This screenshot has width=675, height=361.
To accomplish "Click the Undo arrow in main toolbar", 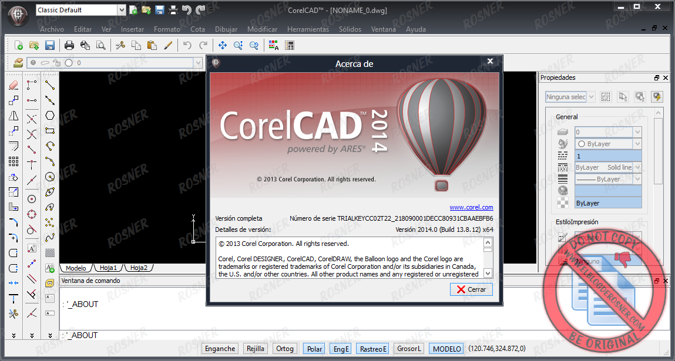I will click(187, 45).
